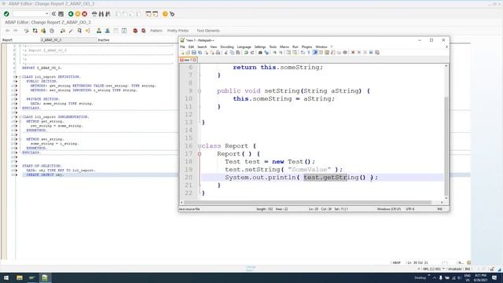This screenshot has width=503, height=283.
Task: Click the Find icon in Notepad++ toolbar
Action: 260,53
